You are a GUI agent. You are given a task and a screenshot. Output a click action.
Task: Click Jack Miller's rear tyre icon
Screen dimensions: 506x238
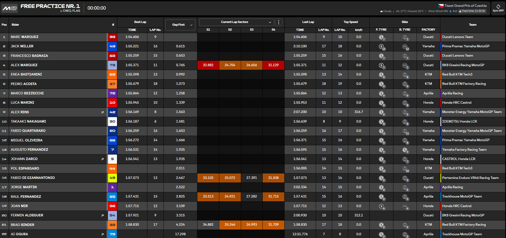point(405,47)
